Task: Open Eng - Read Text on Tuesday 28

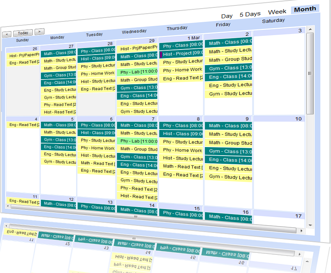Action: (x=97, y=89)
